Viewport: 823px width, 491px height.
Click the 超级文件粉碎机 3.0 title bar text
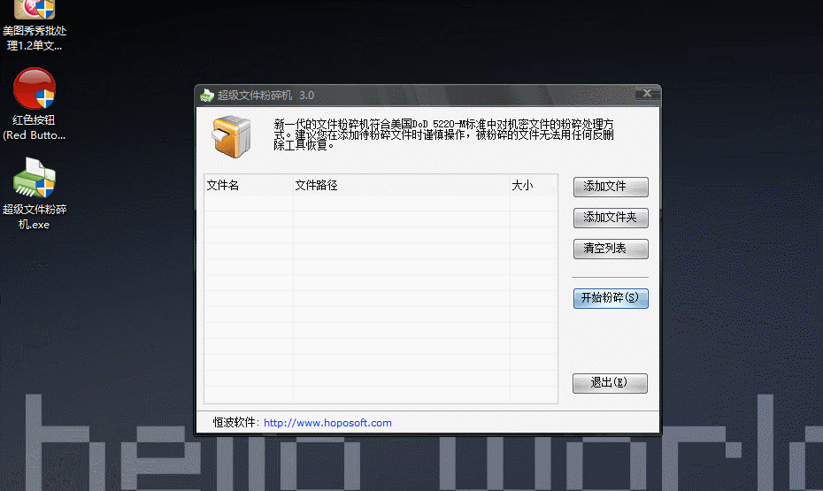[x=265, y=95]
